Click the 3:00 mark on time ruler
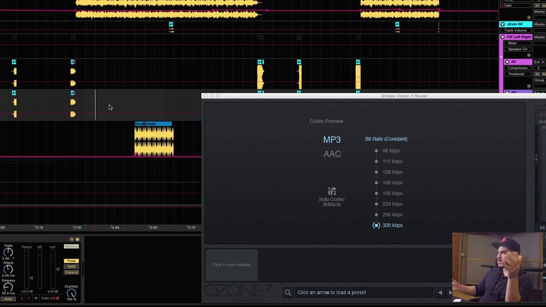Screen dimensions: 546x307 pyautogui.click(x=153, y=227)
